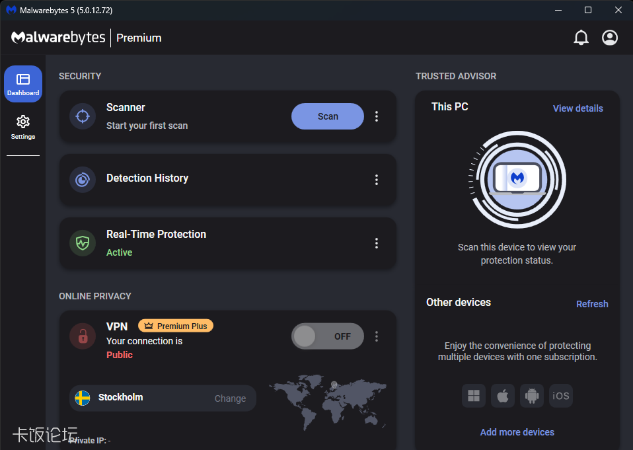633x450 pixels.
Task: Click the Malwarebytes logo
Action: tap(57, 37)
